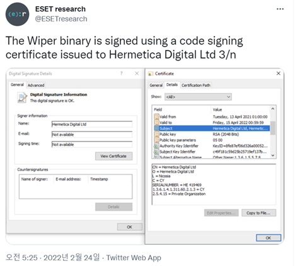Image resolution: width=295 pixels, height=266 pixels.
Task: Click OK in the Certificate window
Action: (x=269, y=238)
